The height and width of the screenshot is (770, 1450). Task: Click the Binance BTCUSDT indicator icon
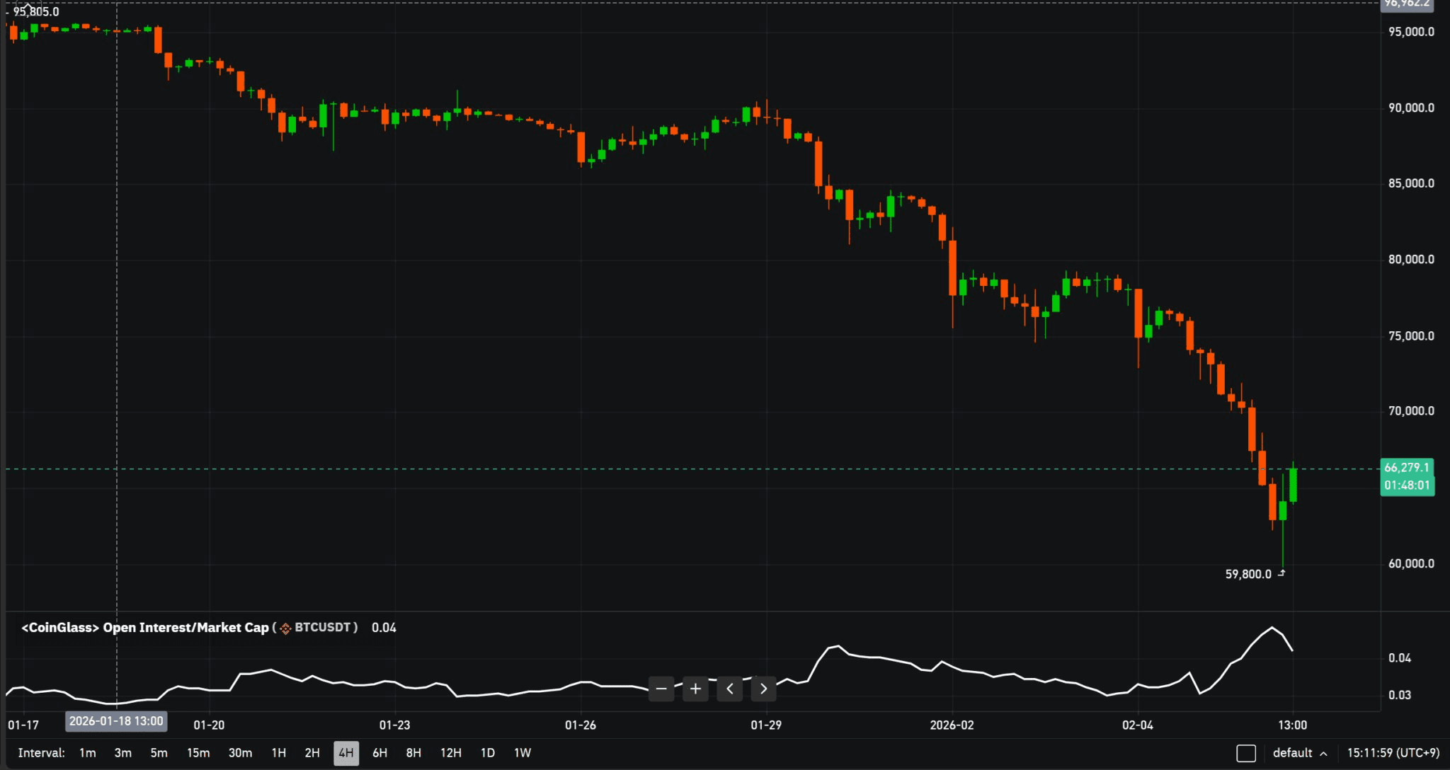point(285,628)
